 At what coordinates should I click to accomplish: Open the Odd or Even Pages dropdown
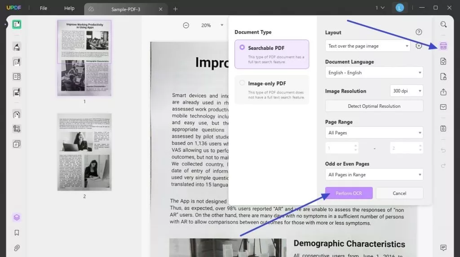[374, 175]
